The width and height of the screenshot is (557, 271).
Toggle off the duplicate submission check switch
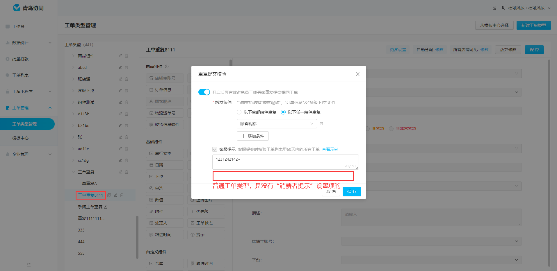point(204,92)
